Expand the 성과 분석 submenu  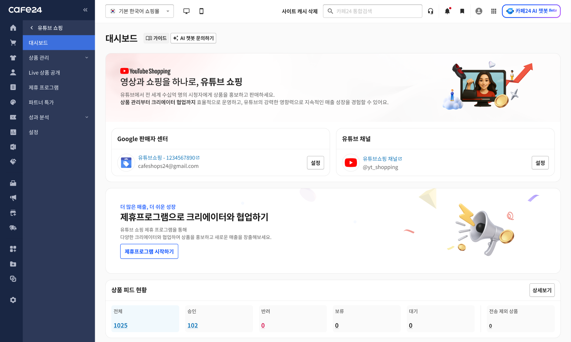(x=59, y=117)
